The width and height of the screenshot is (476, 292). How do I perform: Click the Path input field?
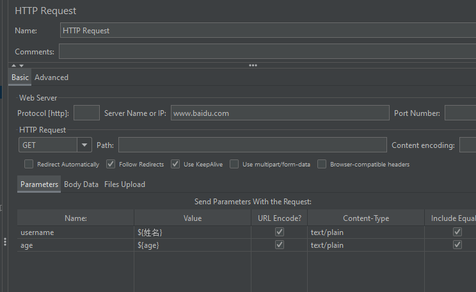(252, 145)
